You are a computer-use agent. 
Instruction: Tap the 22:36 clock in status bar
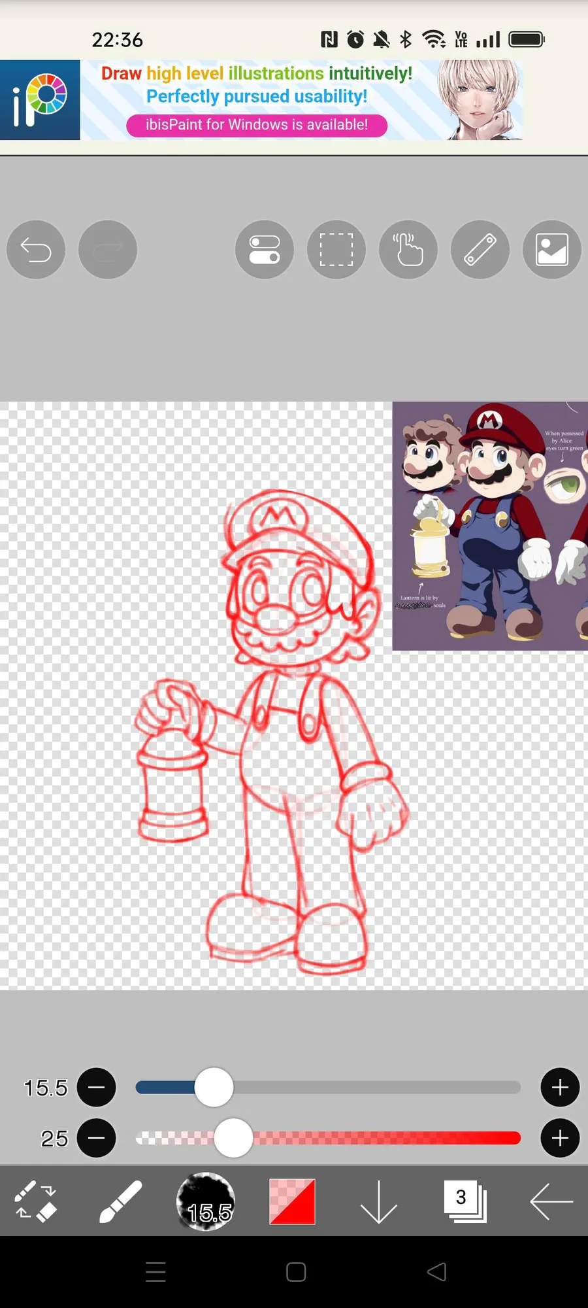click(x=117, y=40)
